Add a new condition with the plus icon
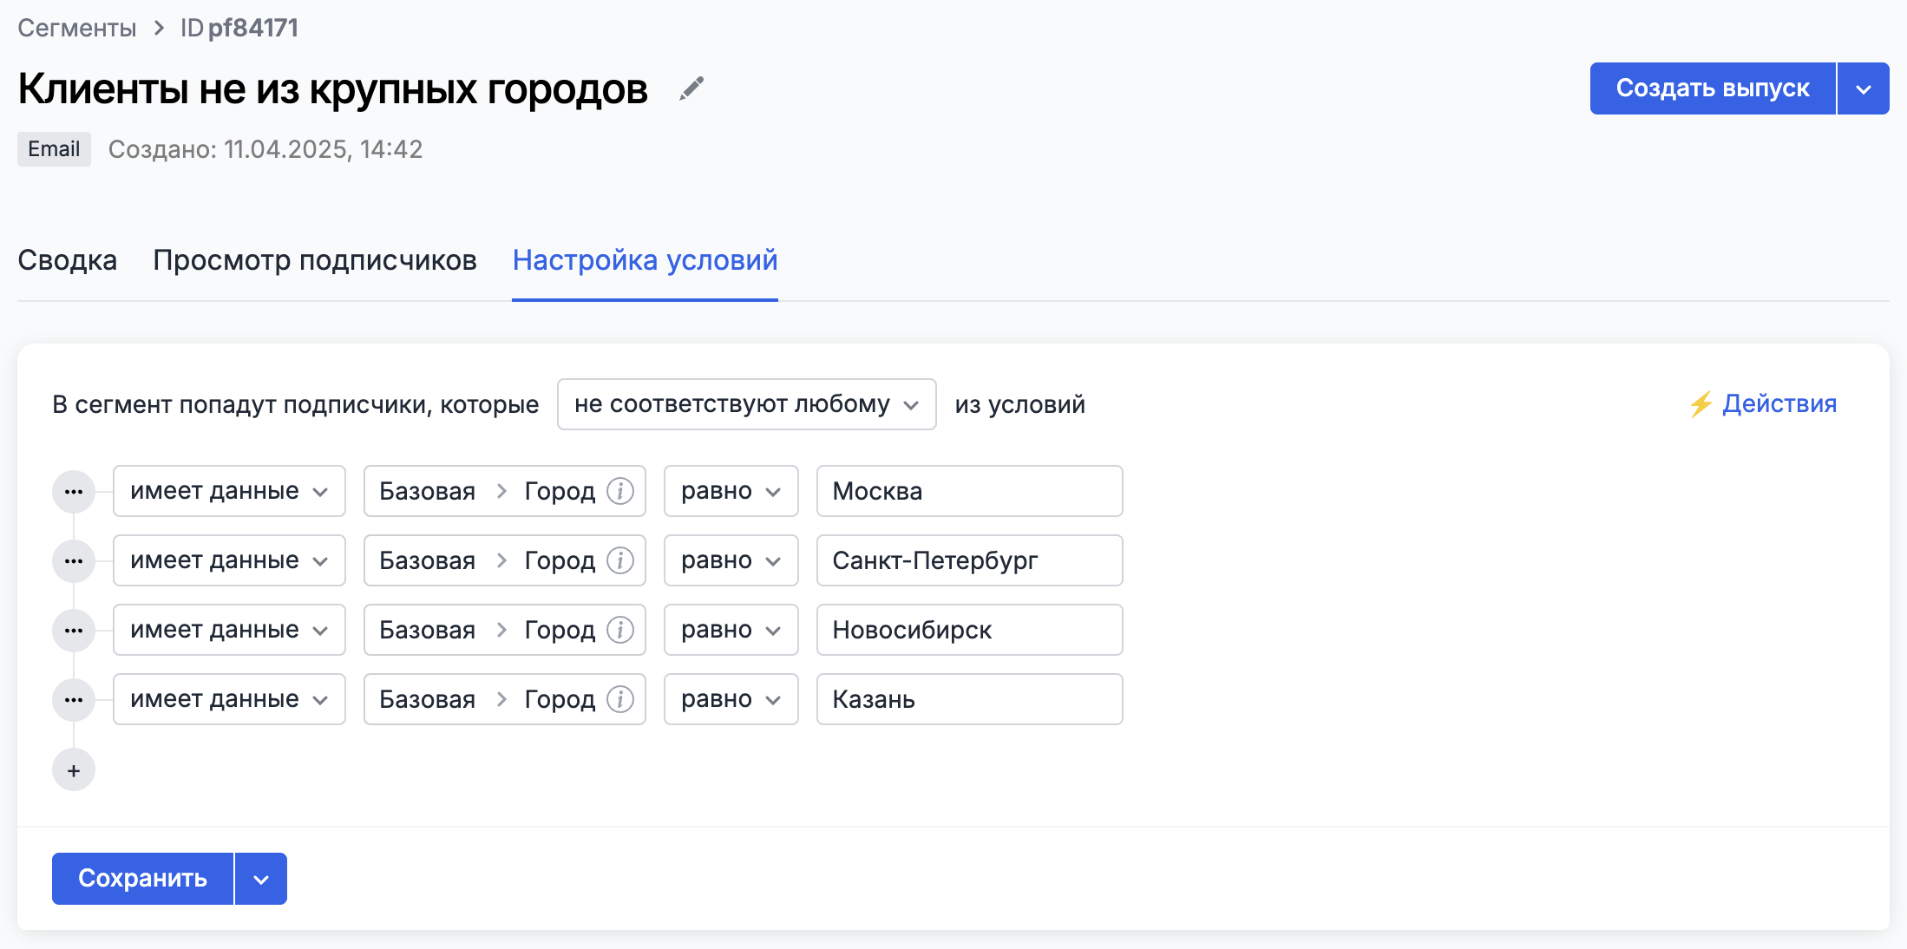This screenshot has height=949, width=1907. 73,769
